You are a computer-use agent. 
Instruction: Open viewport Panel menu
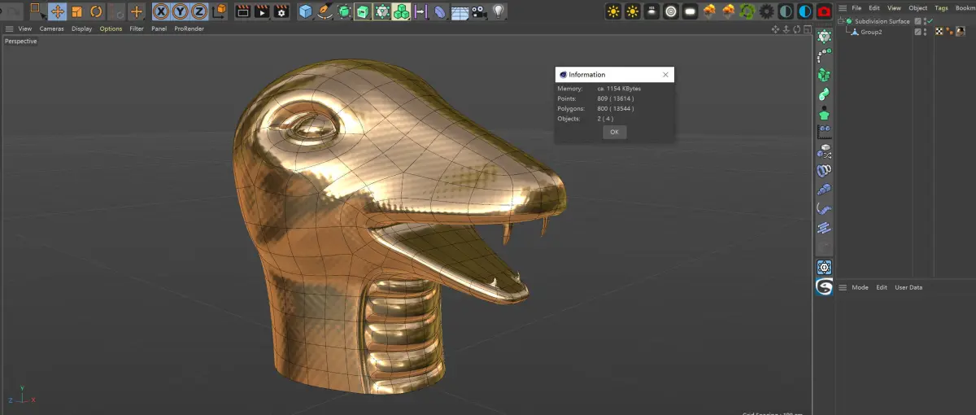tap(159, 28)
